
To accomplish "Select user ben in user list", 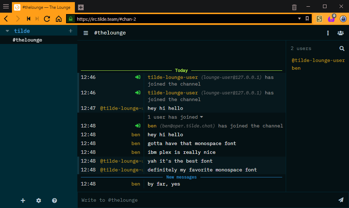I will tap(296, 68).
